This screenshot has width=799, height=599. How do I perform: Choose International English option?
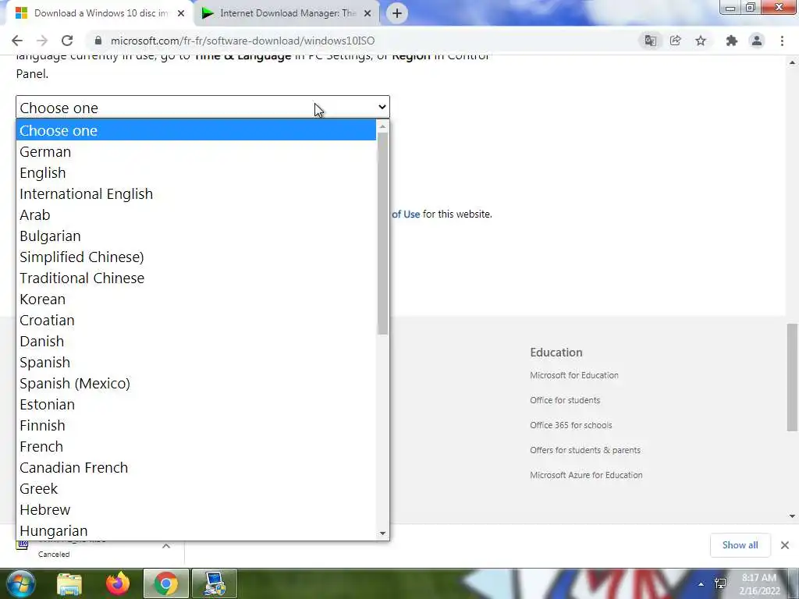pyautogui.click(x=196, y=193)
